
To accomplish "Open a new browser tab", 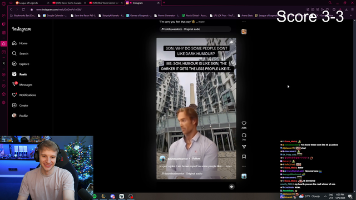I will click(x=164, y=3).
